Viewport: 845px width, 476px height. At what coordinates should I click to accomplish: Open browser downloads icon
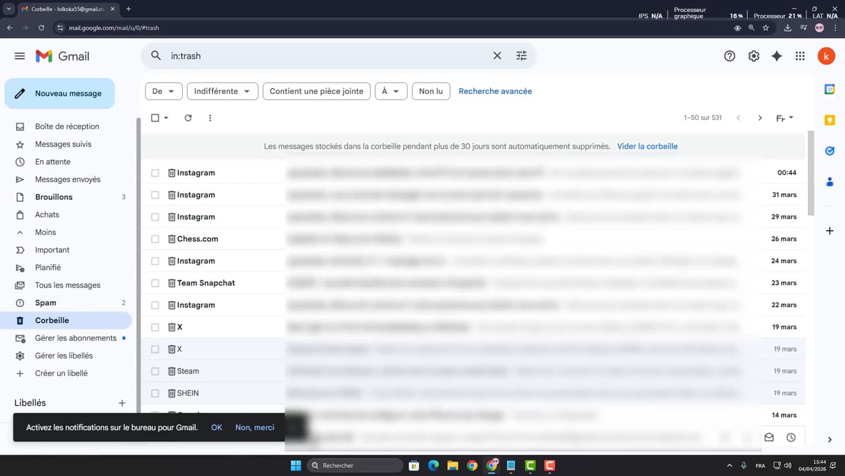(x=787, y=28)
